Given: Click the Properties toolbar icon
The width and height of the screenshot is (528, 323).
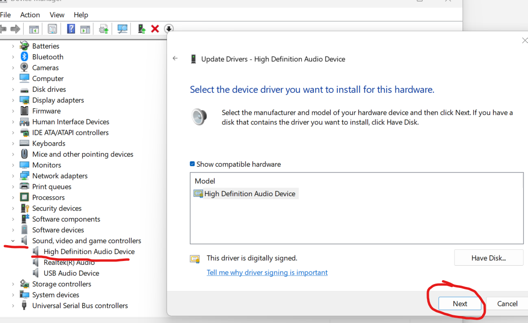Looking at the screenshot, I should click(x=52, y=29).
